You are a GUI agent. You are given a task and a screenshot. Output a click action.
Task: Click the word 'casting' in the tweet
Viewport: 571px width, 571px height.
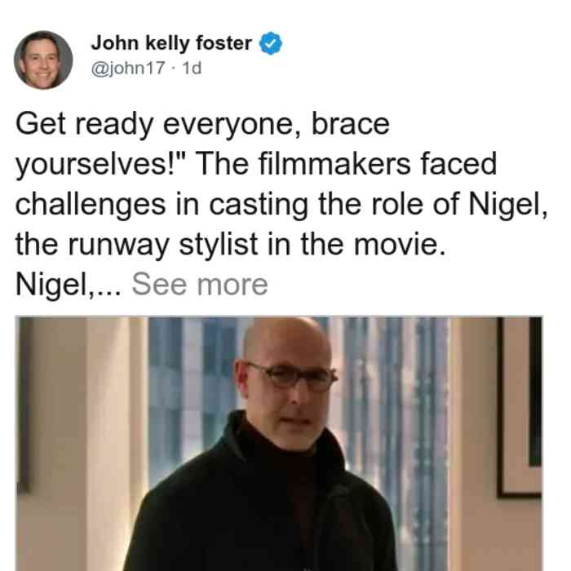(x=259, y=205)
